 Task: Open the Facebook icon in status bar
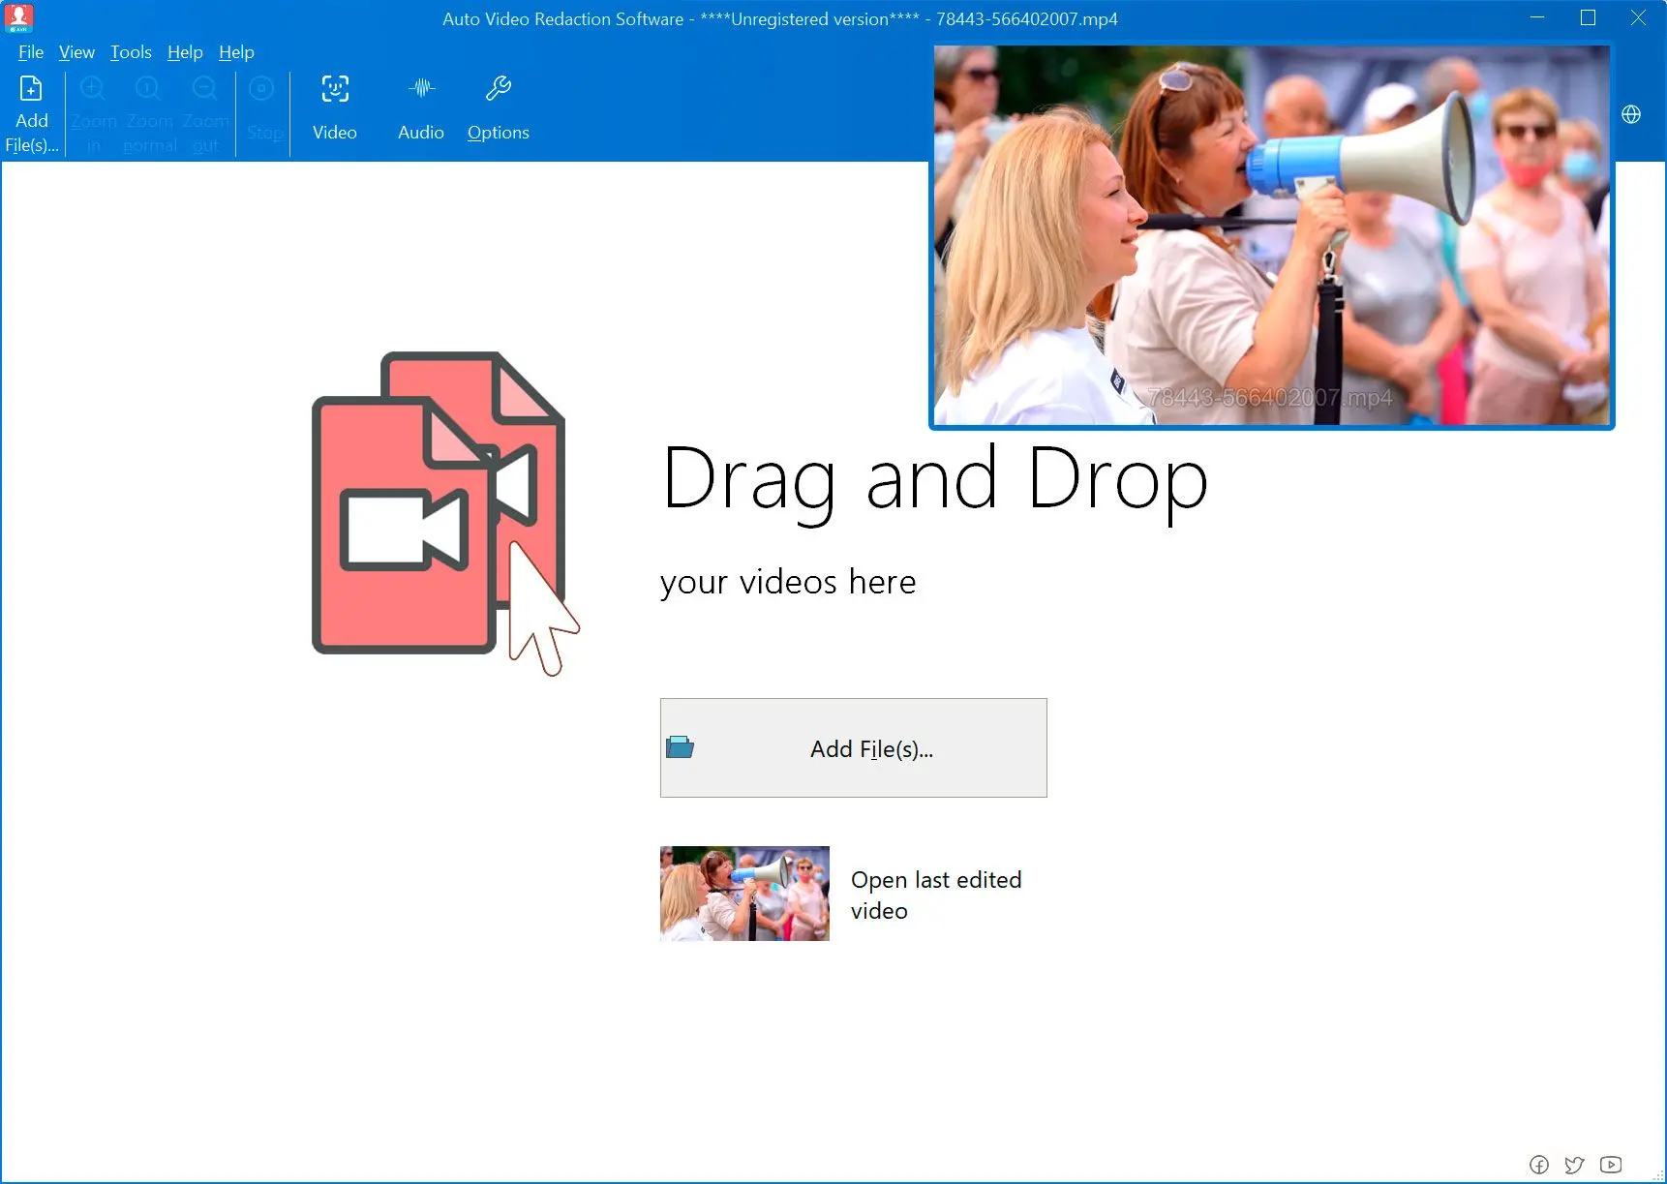point(1539,1165)
